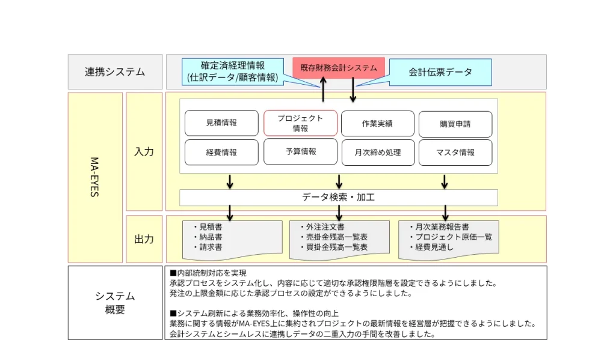Click the line starting 発注の上限金額に応じた
The width and height of the screenshot is (616, 346).
click(x=291, y=293)
